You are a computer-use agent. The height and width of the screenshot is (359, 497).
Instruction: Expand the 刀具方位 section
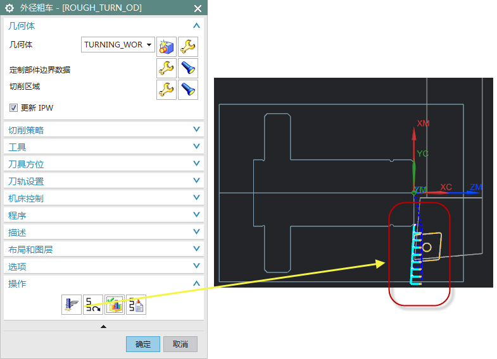point(196,164)
